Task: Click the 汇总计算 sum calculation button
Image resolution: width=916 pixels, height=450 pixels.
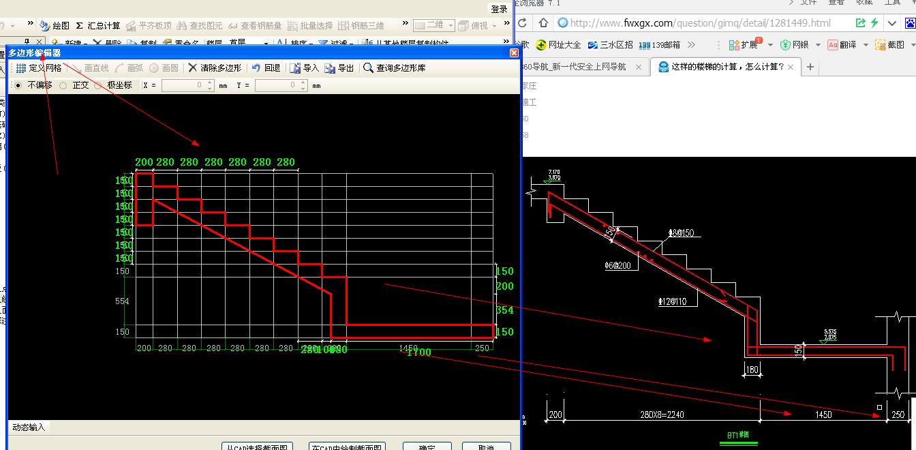Action: (97, 26)
